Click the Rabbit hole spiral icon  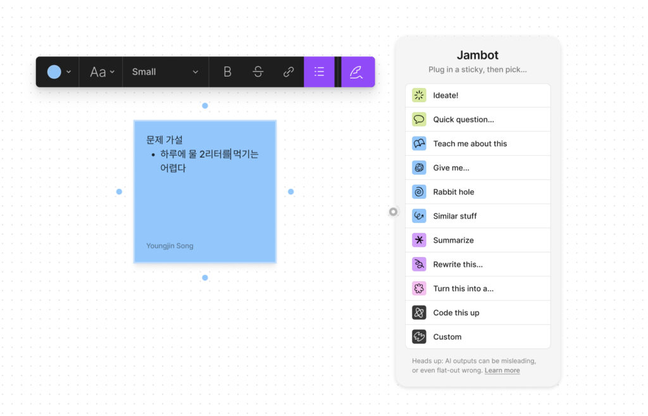(419, 192)
